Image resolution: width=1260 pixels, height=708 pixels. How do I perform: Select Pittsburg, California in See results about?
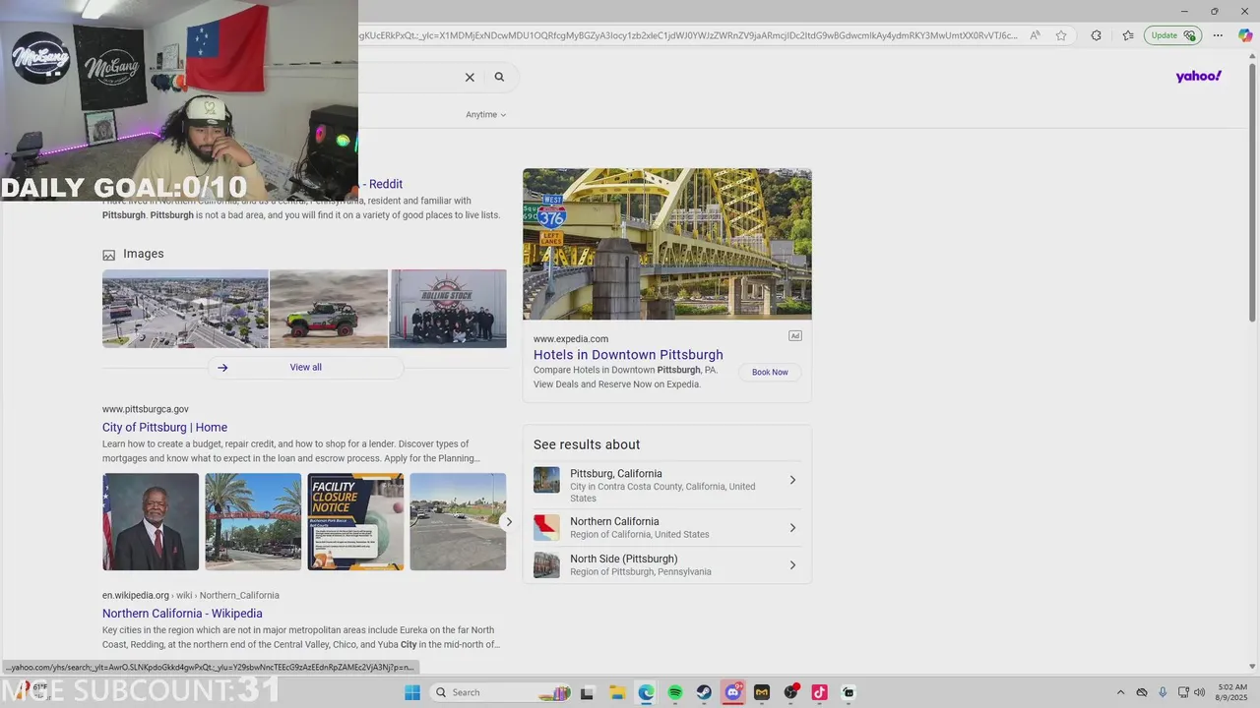(667, 485)
